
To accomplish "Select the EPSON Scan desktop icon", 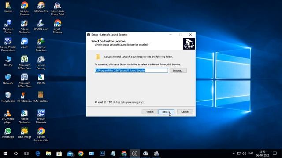I will [41, 25].
